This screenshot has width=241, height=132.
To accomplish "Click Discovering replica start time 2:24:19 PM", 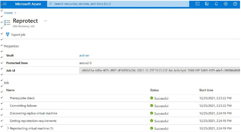I will point(215,113).
